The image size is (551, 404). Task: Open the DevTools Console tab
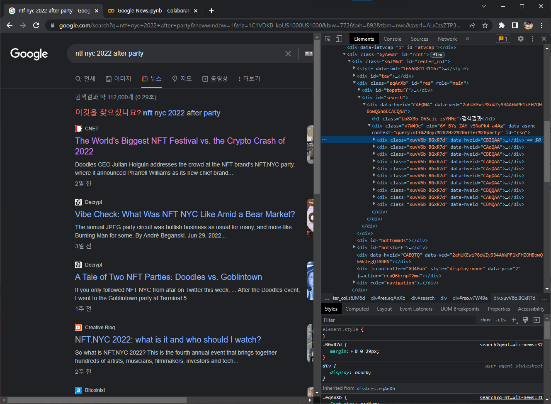pos(392,39)
